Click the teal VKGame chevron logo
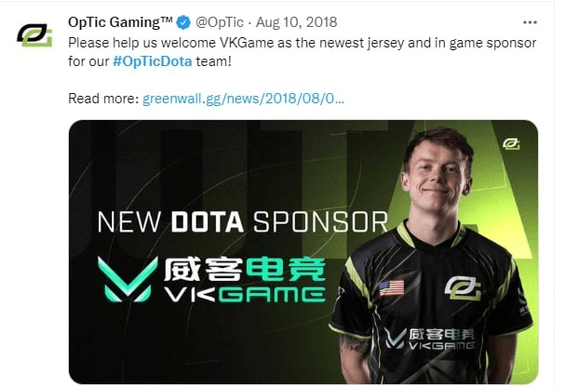 click(x=128, y=279)
